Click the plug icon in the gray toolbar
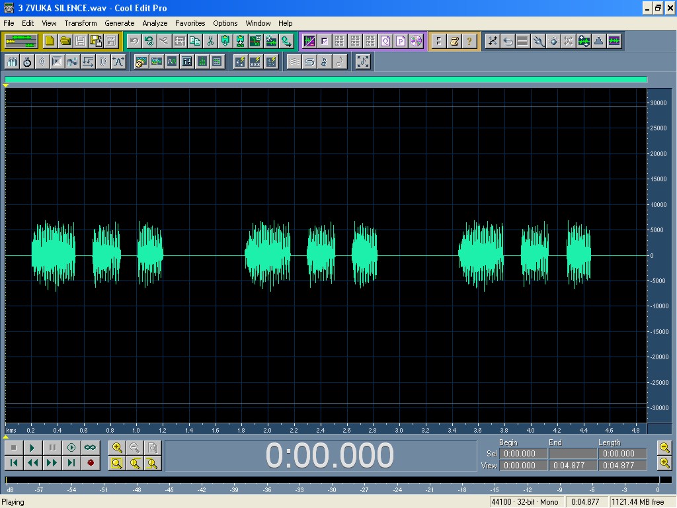 [x=538, y=41]
